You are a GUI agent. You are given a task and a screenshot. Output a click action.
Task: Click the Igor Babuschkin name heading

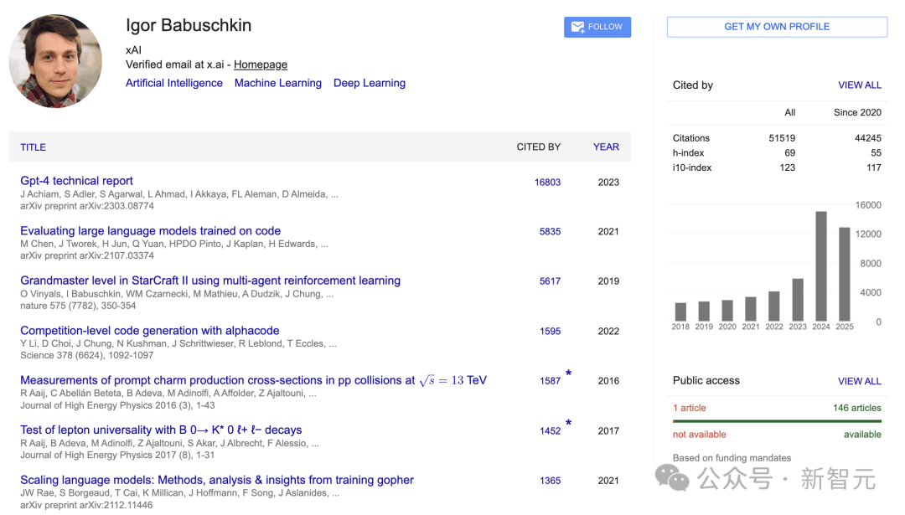click(189, 25)
